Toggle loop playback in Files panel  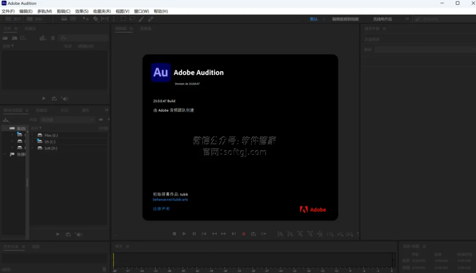(x=54, y=98)
